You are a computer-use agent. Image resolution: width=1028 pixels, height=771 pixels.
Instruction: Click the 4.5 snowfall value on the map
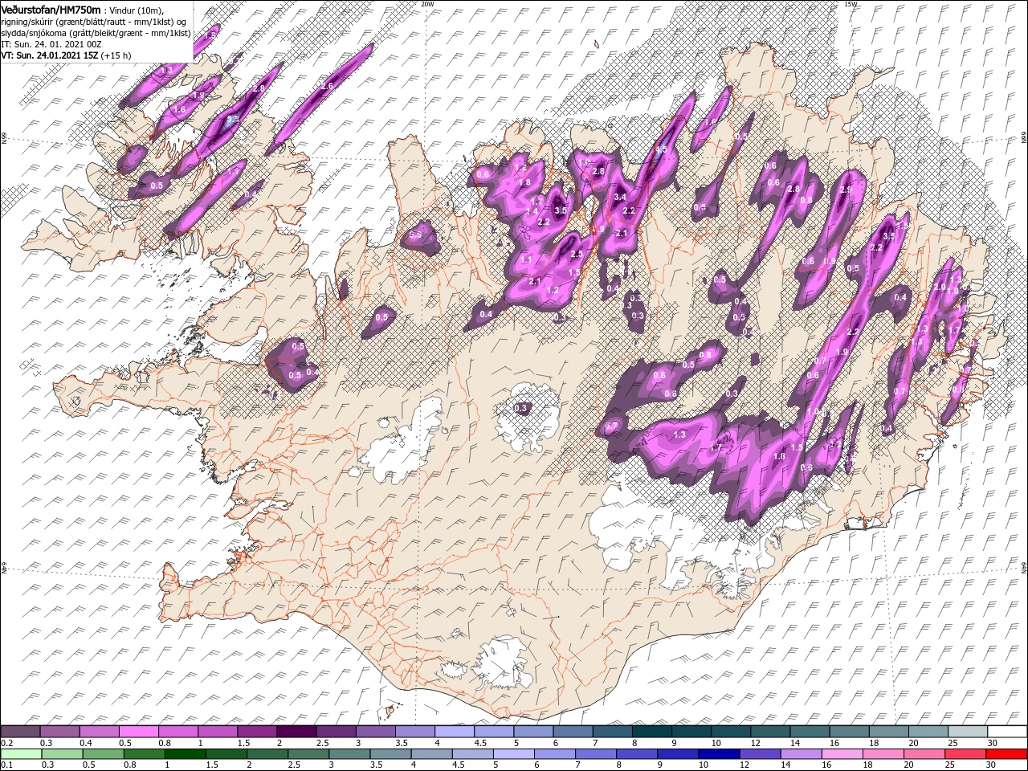661,149
